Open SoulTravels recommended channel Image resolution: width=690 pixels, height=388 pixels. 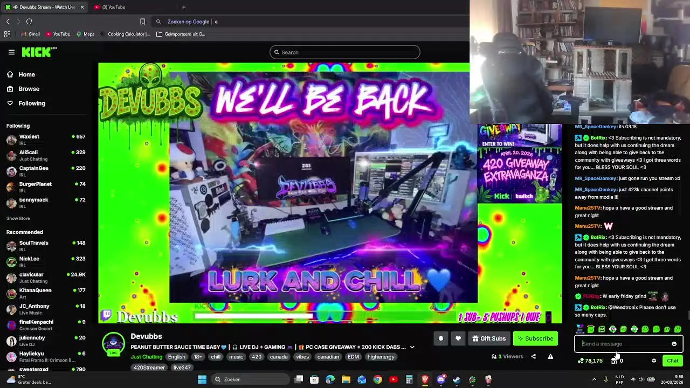(x=46, y=246)
